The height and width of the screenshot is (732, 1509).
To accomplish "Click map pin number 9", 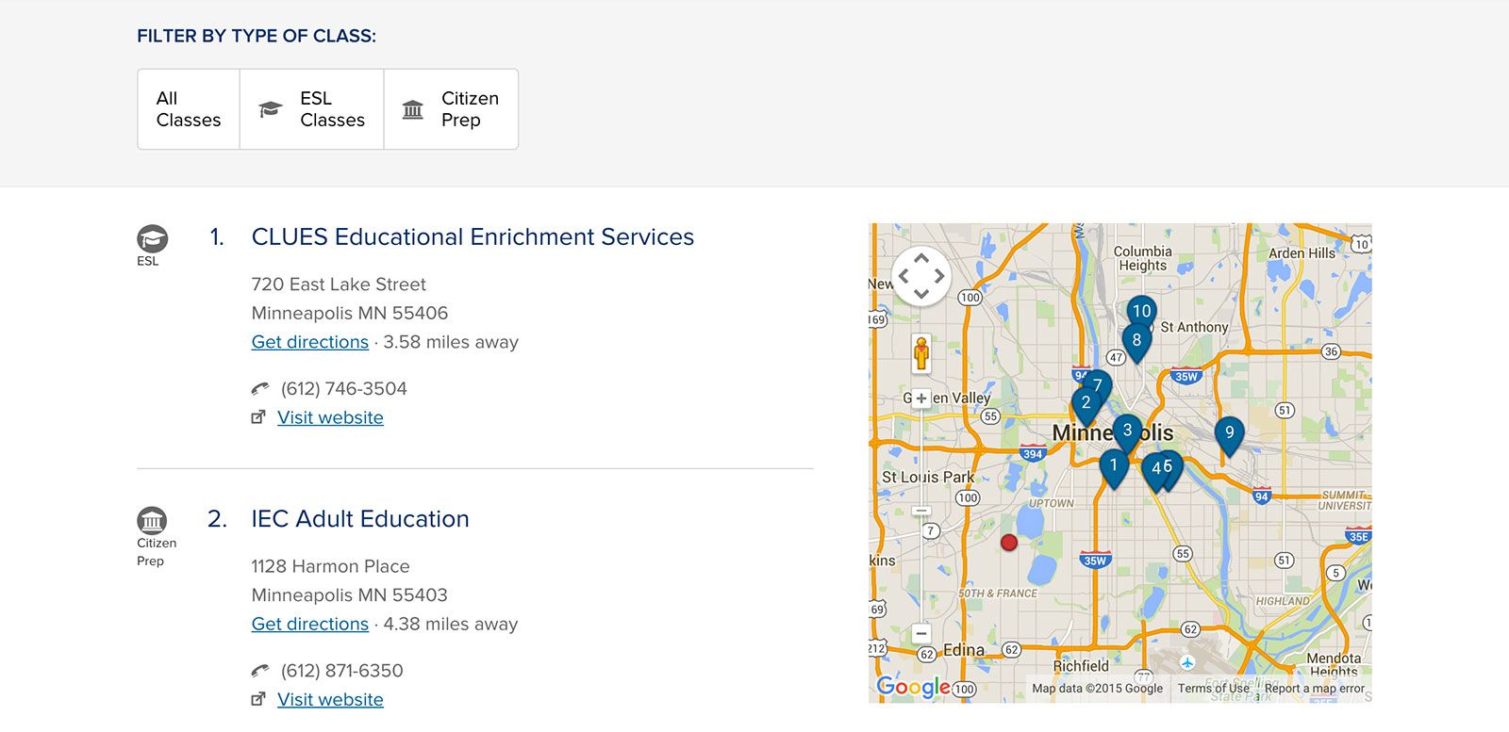I will (x=1229, y=432).
